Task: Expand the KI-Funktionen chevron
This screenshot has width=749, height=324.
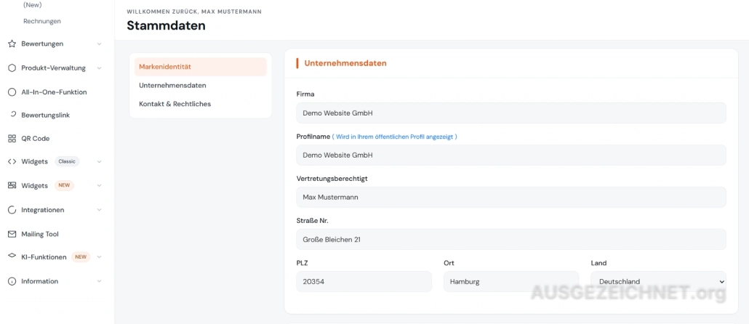Action: click(x=100, y=257)
